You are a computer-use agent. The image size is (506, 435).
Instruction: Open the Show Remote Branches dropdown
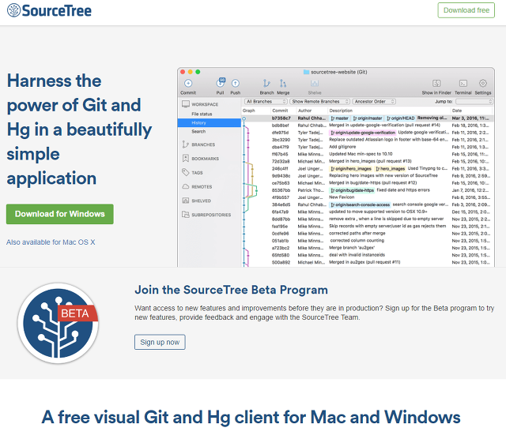point(319,102)
